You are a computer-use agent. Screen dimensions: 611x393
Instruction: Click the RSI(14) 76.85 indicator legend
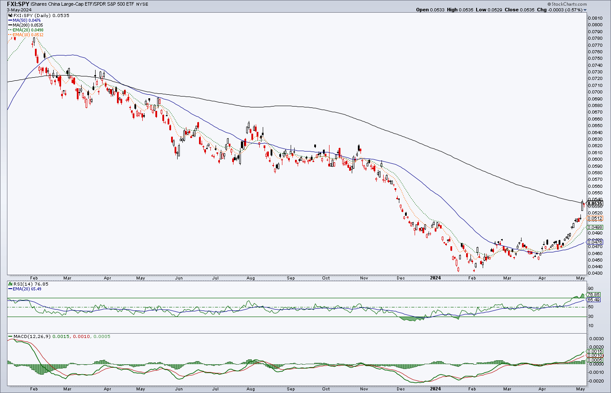click(x=31, y=284)
